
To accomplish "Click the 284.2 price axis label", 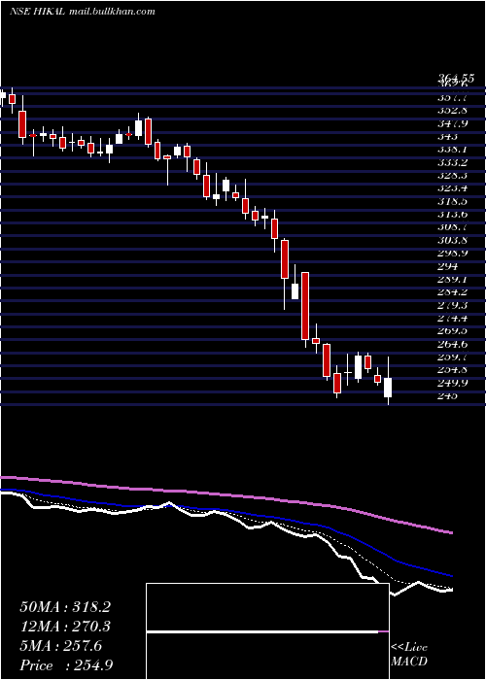I will coord(452,292).
